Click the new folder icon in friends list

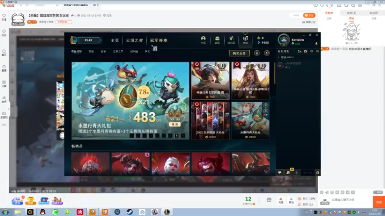point(306,51)
